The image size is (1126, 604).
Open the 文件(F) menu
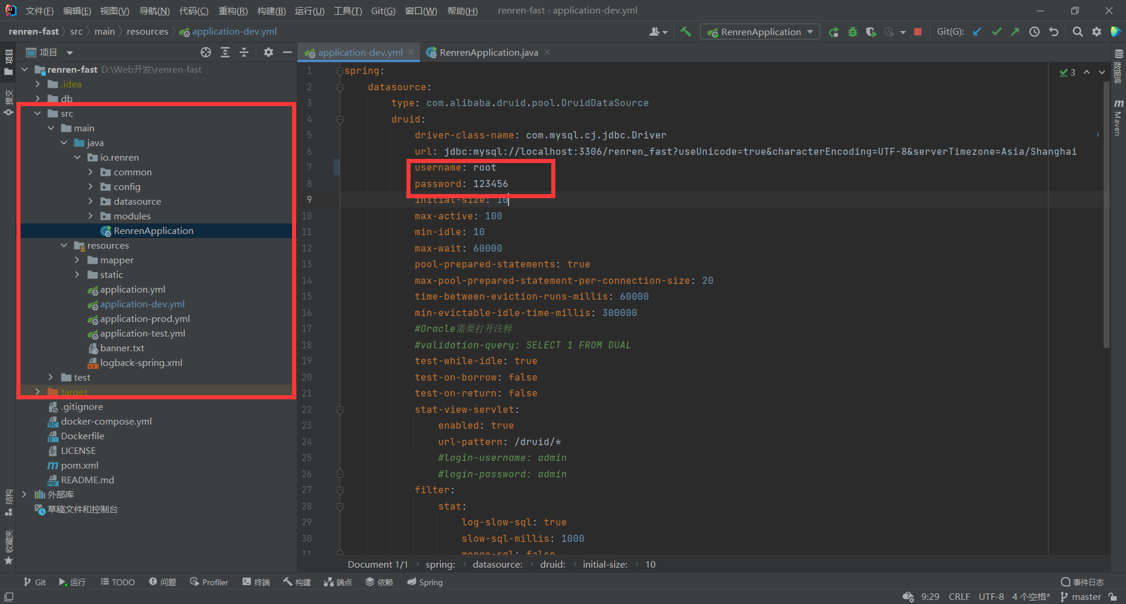[39, 11]
